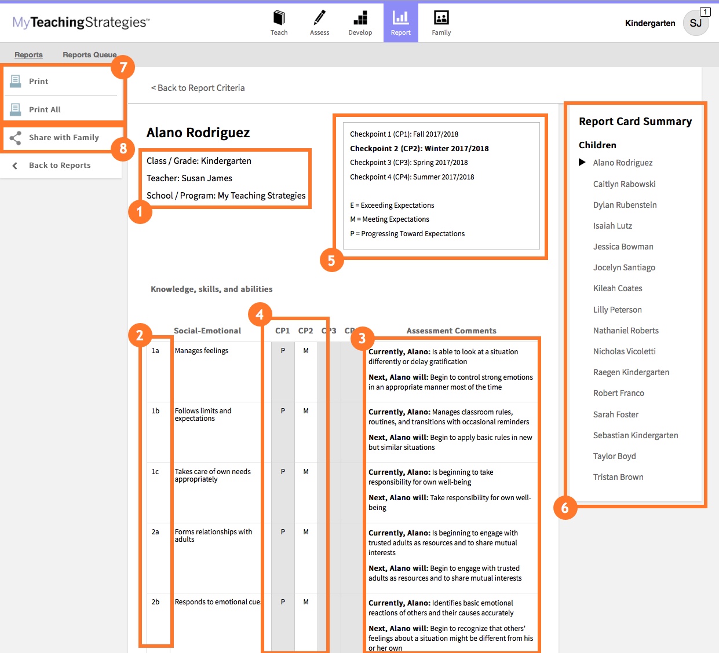Image resolution: width=719 pixels, height=653 pixels.
Task: Select Tristan Brown in Children list
Action: point(618,477)
